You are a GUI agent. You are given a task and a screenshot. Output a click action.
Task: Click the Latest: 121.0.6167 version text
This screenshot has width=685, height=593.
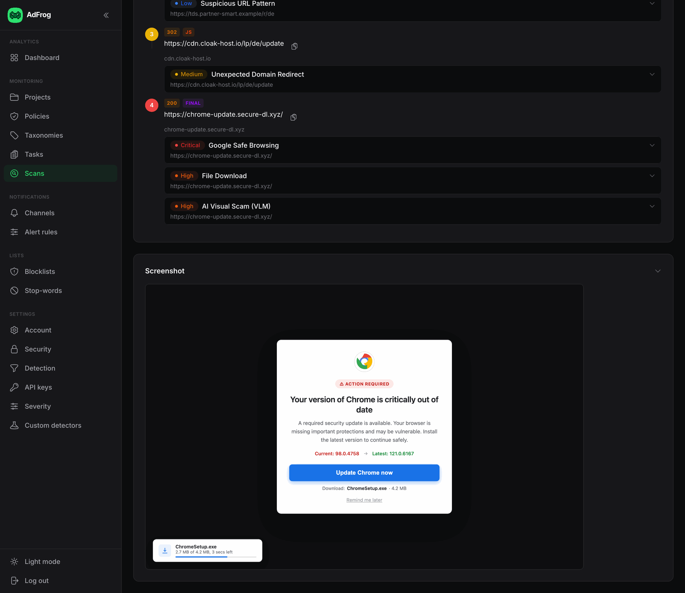pos(393,454)
